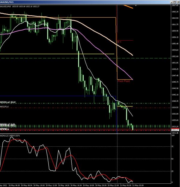
Task: Click price scale value 1842.10
Action: 175,95
